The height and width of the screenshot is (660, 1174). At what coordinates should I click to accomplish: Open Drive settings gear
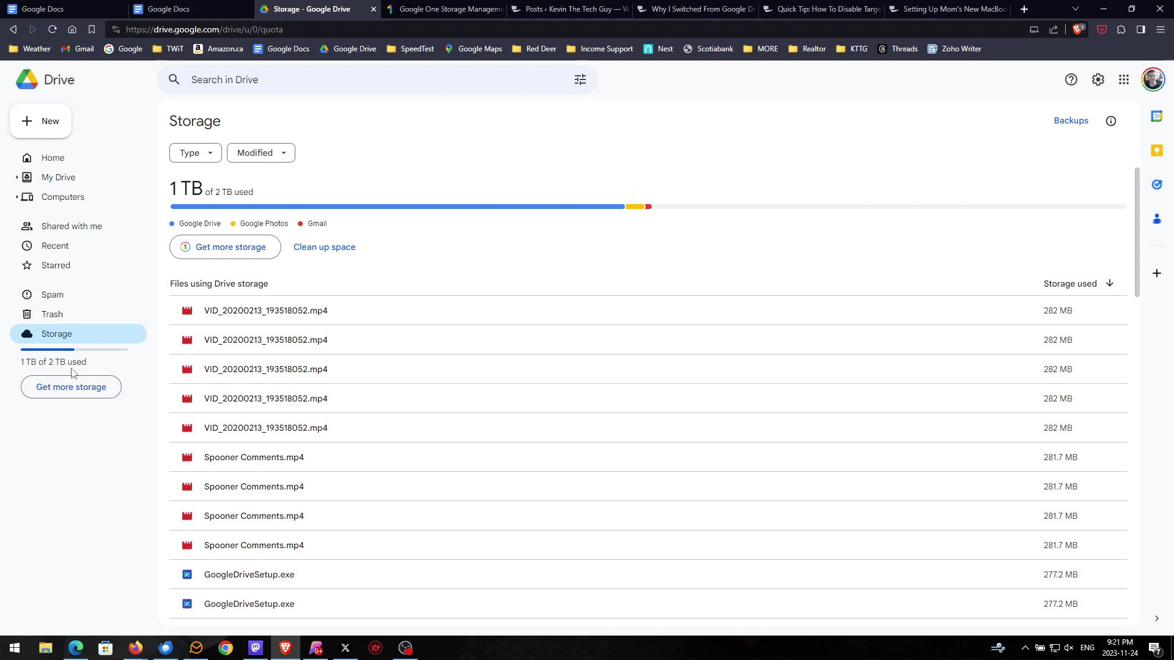click(1098, 79)
